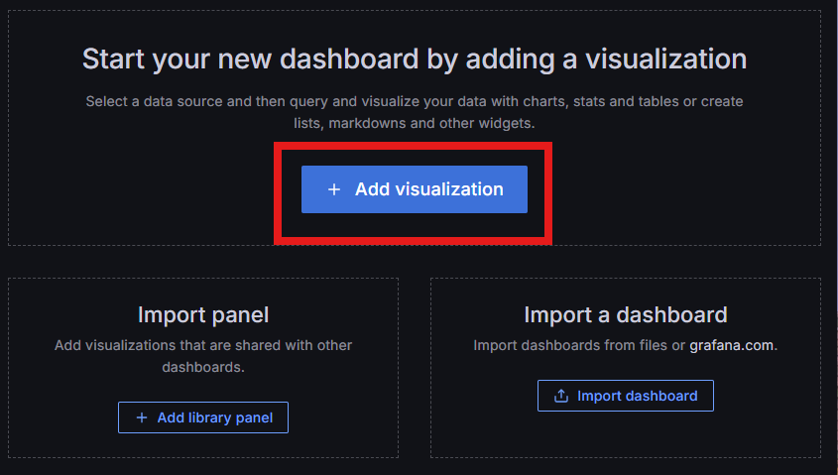Click the Import panel heading
838x475 pixels.
tap(203, 315)
